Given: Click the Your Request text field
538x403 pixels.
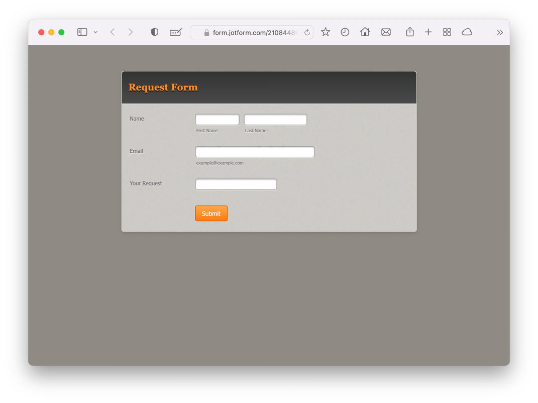Looking at the screenshot, I should 236,184.
